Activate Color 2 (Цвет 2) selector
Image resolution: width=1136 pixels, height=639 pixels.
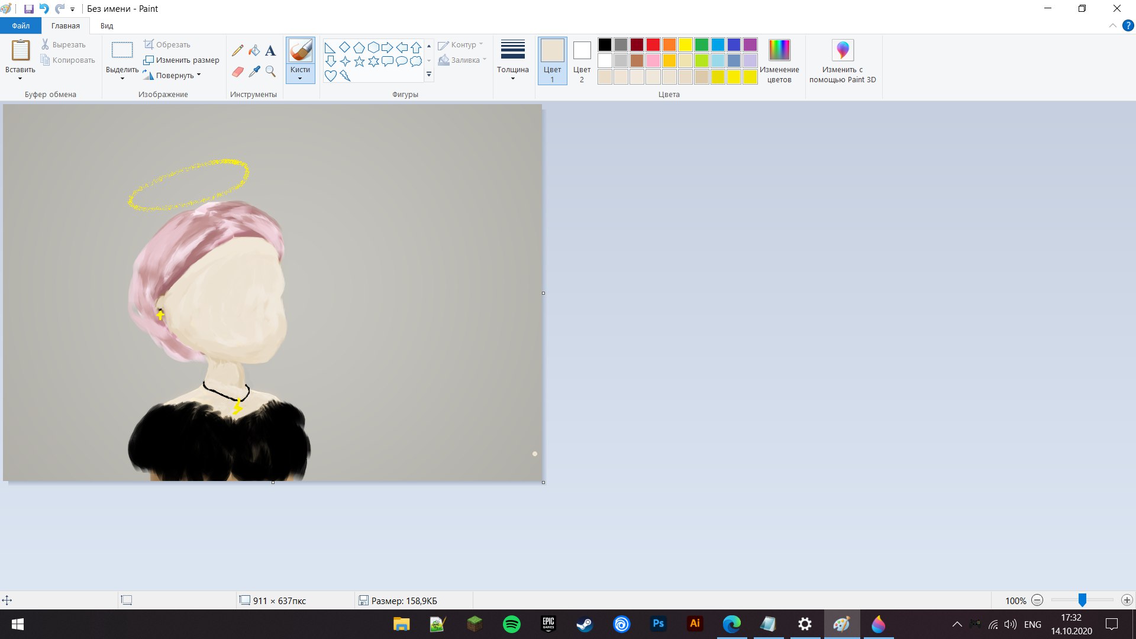(582, 60)
